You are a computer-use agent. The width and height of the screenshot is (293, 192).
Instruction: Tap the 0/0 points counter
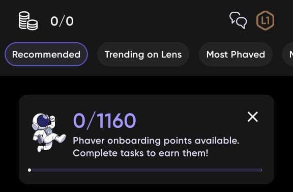coord(62,21)
